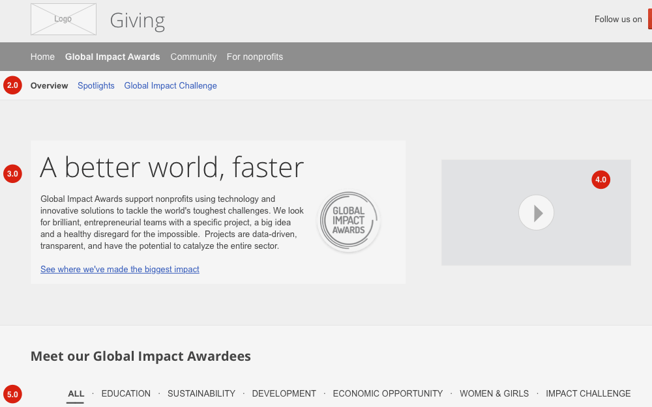Click See where we've made the biggest impact
652x407 pixels.
pyautogui.click(x=120, y=269)
